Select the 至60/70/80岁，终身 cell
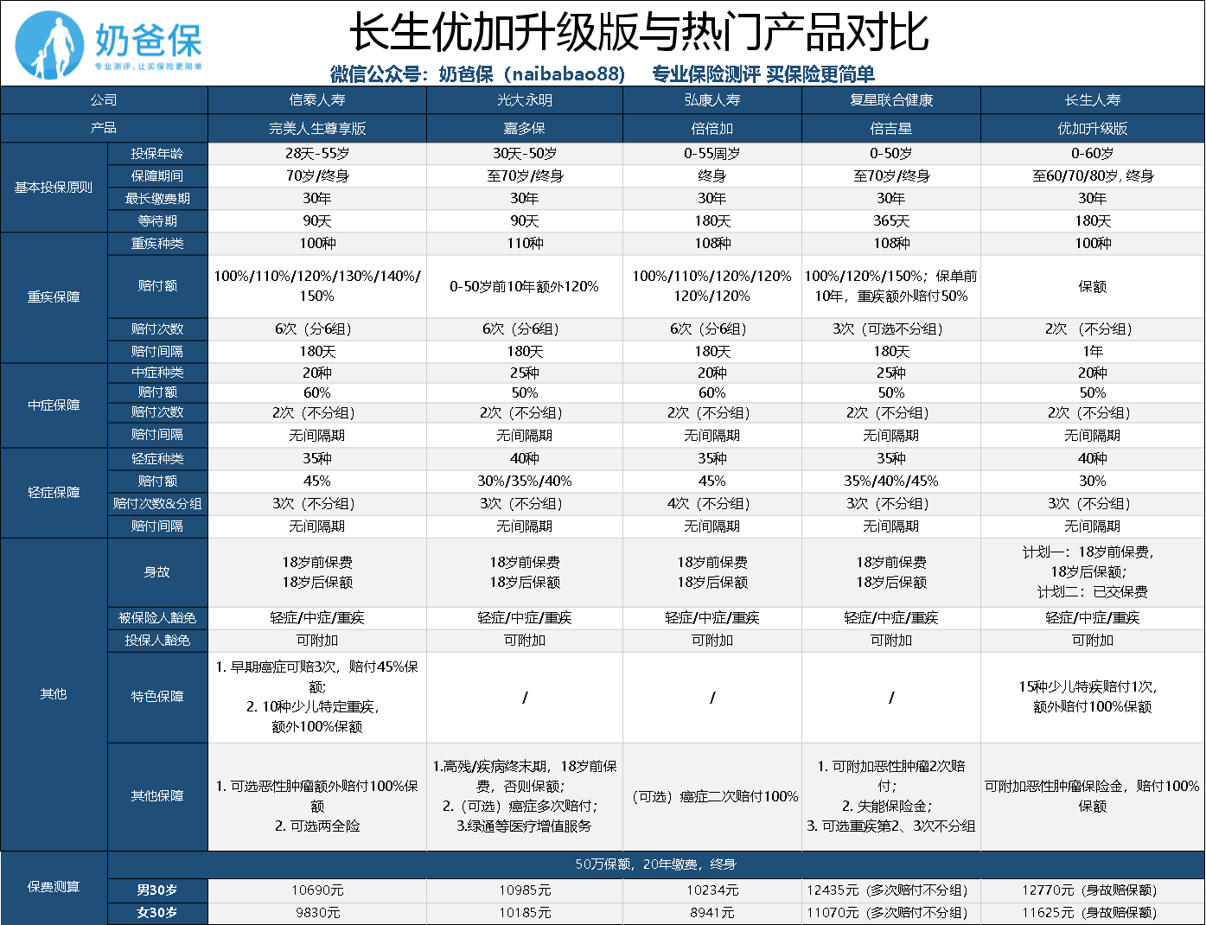The height and width of the screenshot is (925, 1206). coord(1093,175)
